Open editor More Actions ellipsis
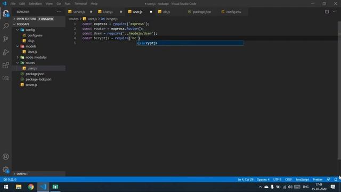 coord(335,12)
